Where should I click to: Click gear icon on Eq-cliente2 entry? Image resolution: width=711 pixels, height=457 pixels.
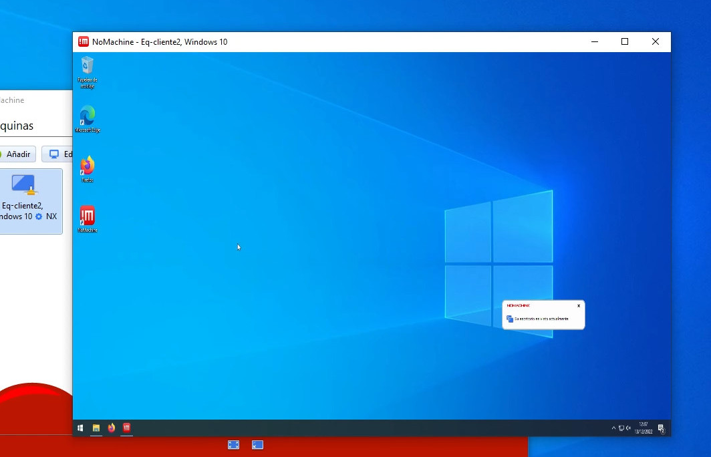pos(39,216)
